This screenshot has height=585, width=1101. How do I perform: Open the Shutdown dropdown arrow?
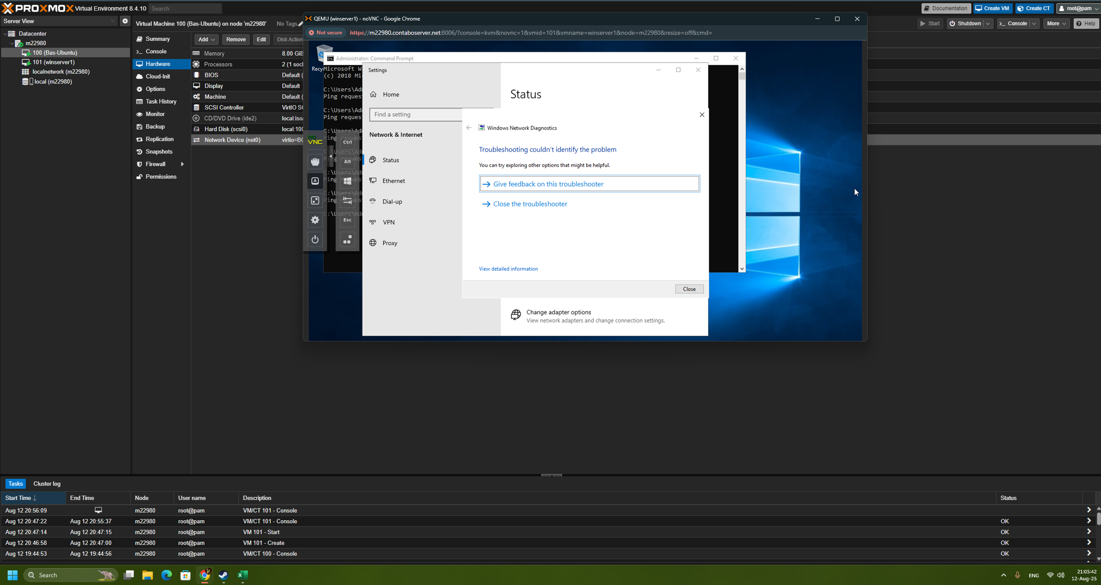[988, 24]
